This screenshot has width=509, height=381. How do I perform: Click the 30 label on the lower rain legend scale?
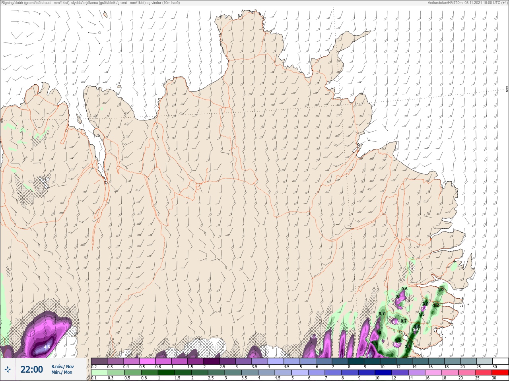click(x=494, y=378)
